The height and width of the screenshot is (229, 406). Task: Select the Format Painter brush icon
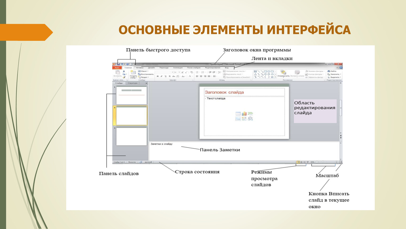tap(124, 77)
